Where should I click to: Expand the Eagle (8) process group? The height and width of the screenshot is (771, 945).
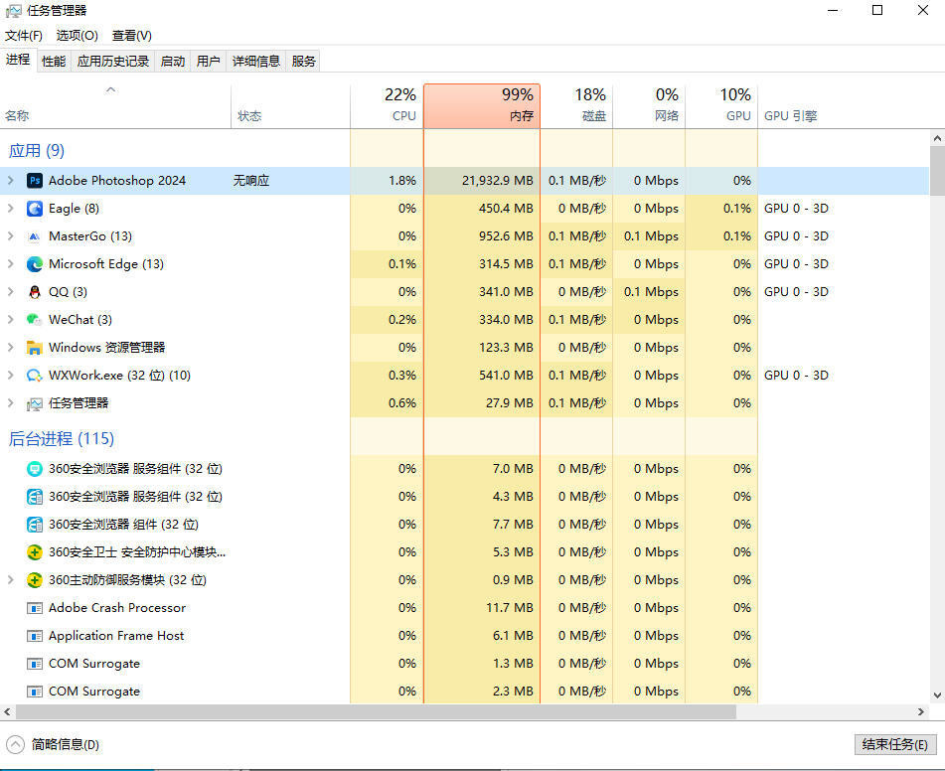pos(10,208)
